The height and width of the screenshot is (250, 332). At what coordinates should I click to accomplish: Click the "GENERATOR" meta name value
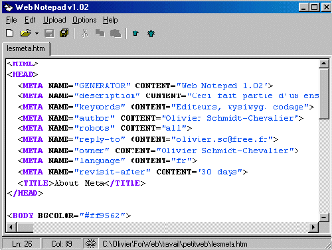[102, 86]
